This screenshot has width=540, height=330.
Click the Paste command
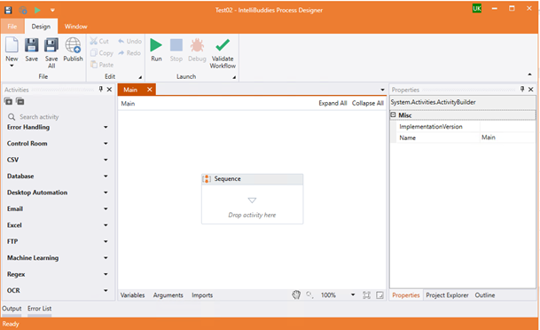click(x=102, y=65)
